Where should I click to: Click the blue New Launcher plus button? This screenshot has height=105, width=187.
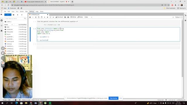[x=8, y=15]
